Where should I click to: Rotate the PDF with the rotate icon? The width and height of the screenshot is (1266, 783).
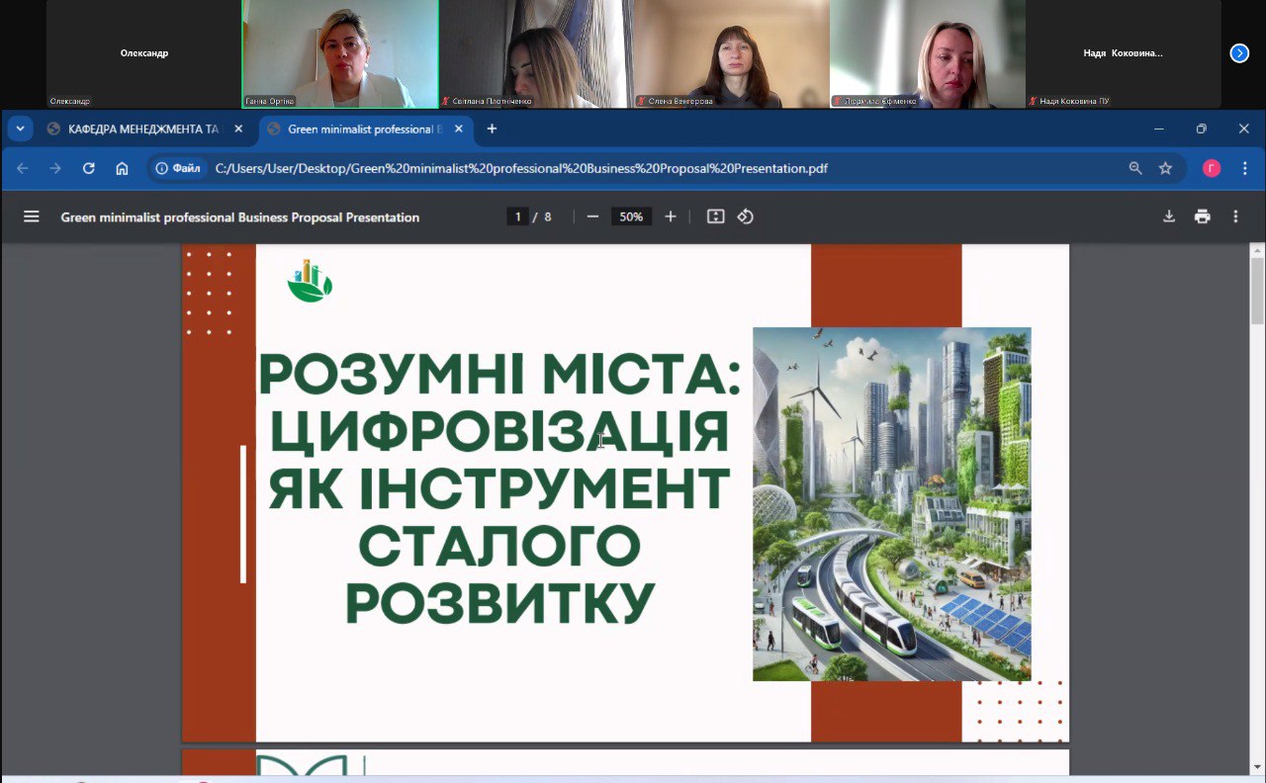(746, 217)
